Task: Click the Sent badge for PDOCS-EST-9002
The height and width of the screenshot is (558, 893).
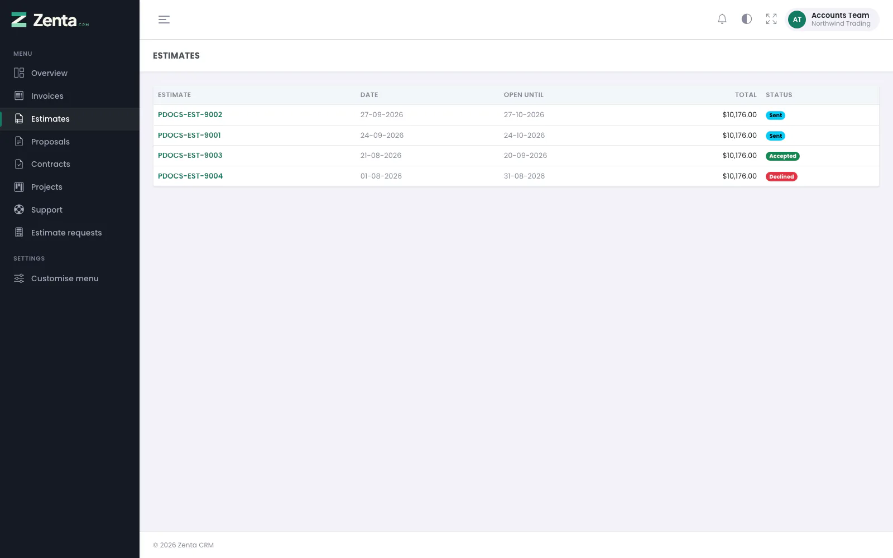Action: (x=775, y=116)
